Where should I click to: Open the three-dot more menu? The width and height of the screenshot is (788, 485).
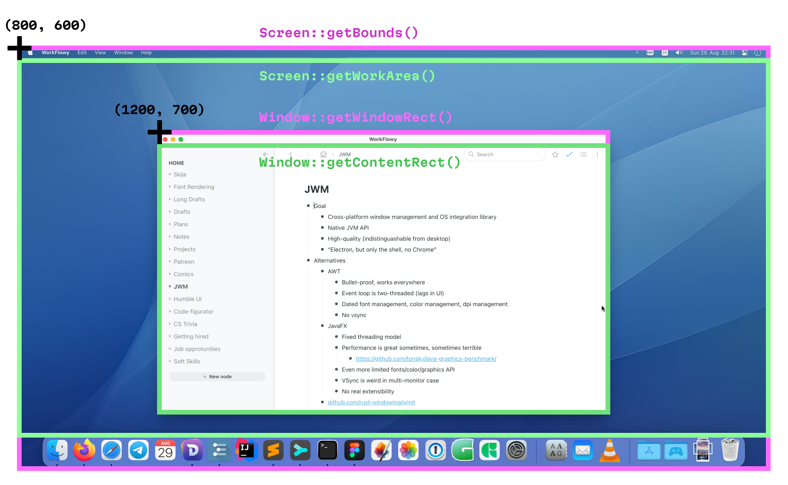(598, 154)
